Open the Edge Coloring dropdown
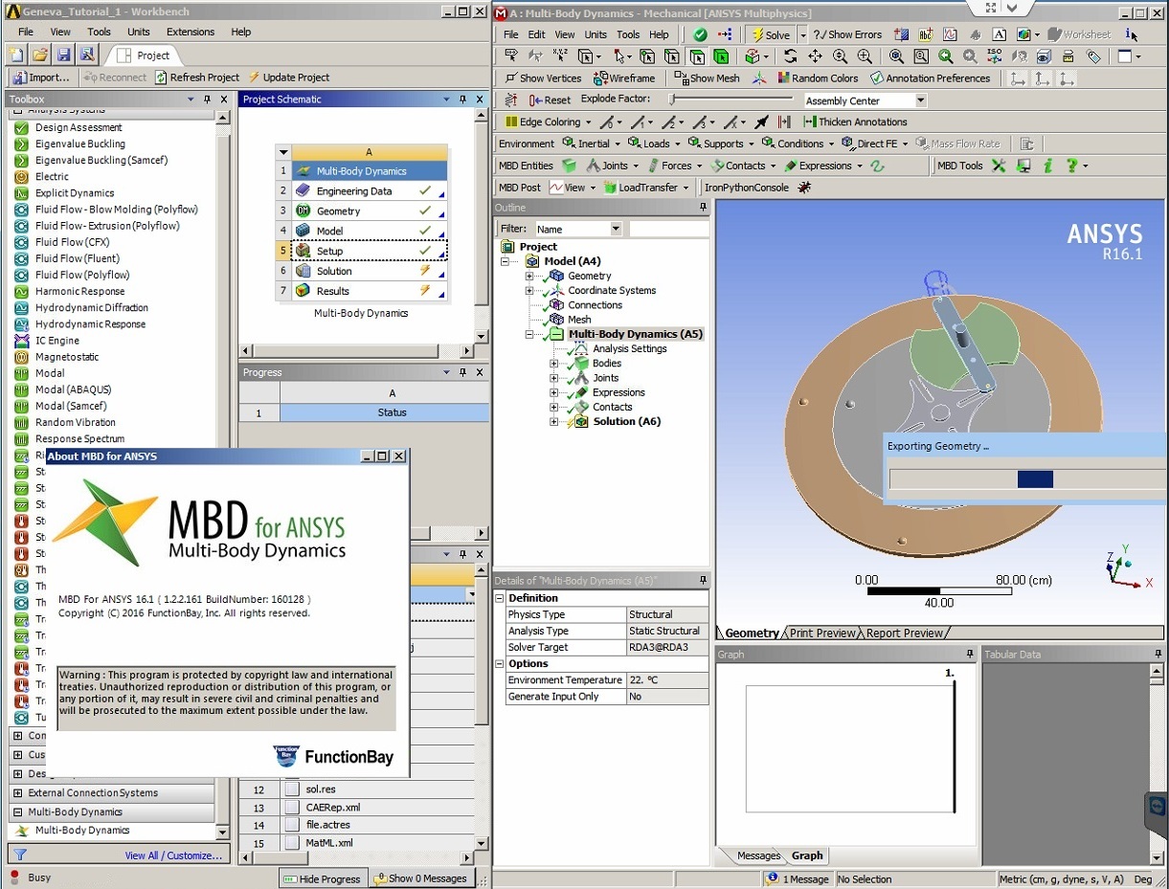This screenshot has height=889, width=1169. [x=588, y=122]
